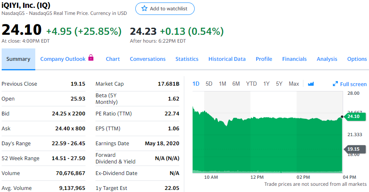Click the Previous Close value 19.15
The image size is (369, 192).
coord(78,84)
